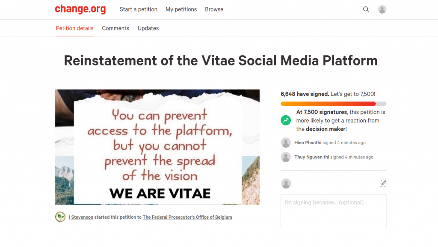Click Hien Phanthi's signer avatar
The height and width of the screenshot is (247, 438).
pos(286,143)
